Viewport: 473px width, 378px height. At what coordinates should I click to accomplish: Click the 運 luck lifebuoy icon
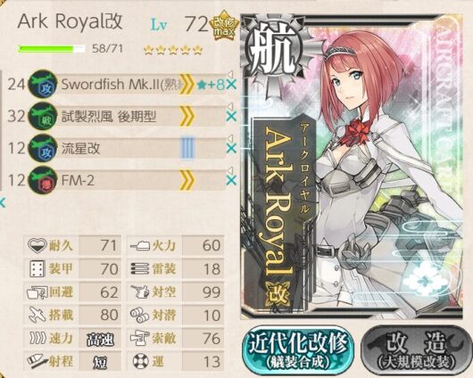point(141,361)
